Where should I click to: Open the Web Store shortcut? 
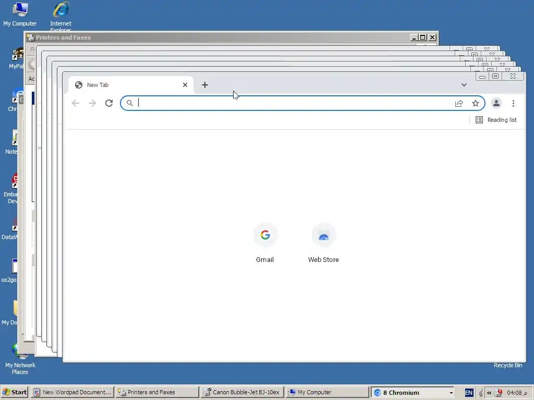pyautogui.click(x=323, y=243)
